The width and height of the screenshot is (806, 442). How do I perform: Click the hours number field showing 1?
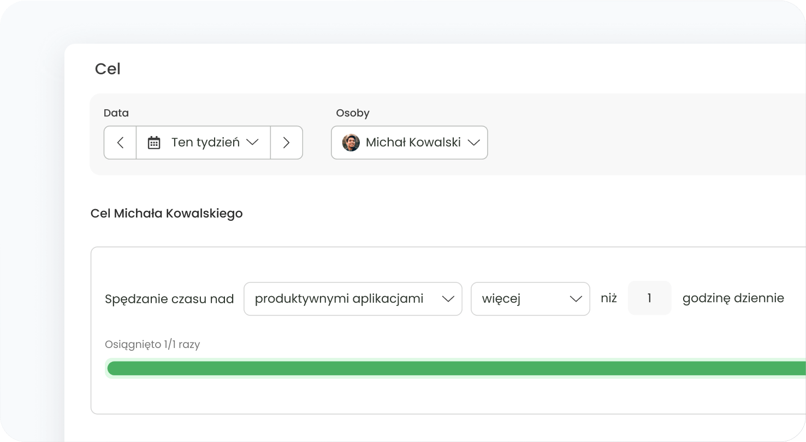(x=649, y=298)
